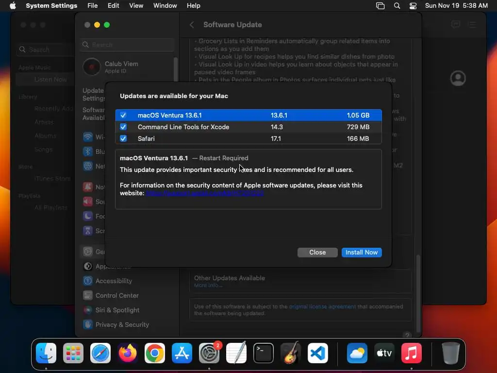Click the Settings help question mark
This screenshot has width=497, height=373.
(x=407, y=335)
